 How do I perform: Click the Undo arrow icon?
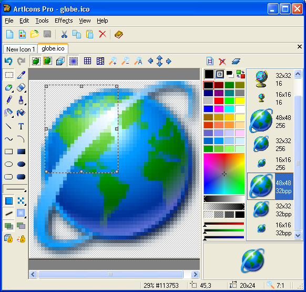coord(8,62)
